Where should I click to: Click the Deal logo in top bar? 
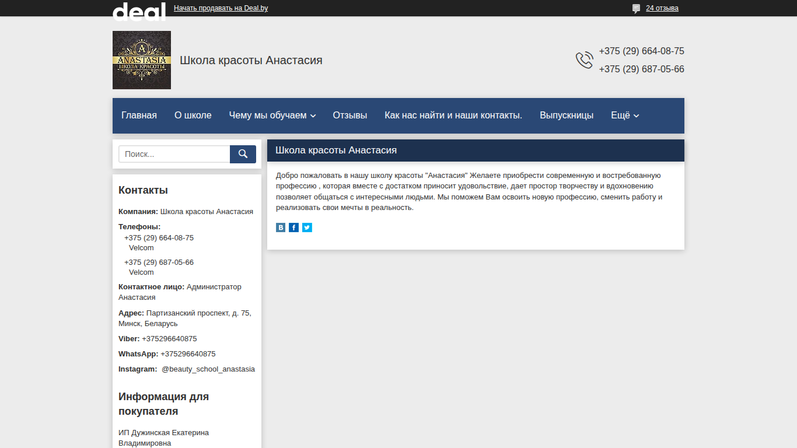click(139, 11)
